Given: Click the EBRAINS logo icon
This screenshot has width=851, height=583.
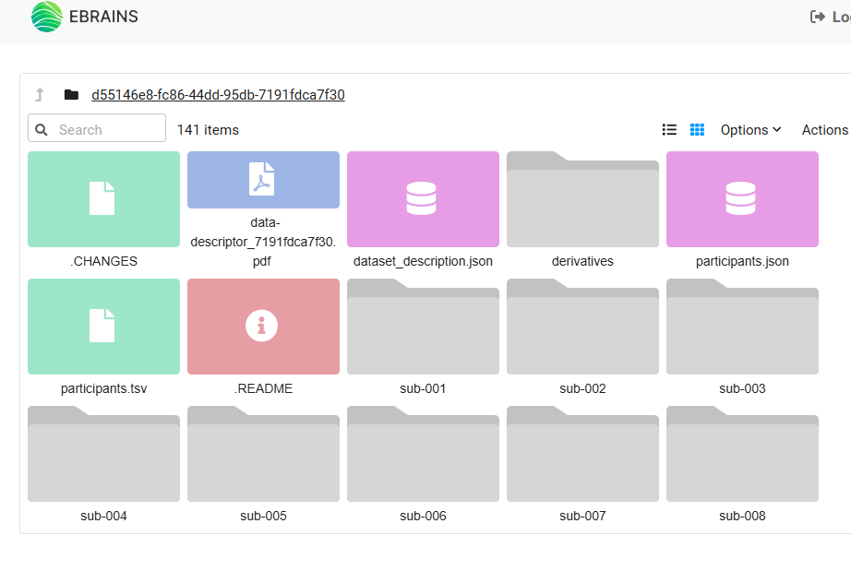Looking at the screenshot, I should [x=47, y=17].
